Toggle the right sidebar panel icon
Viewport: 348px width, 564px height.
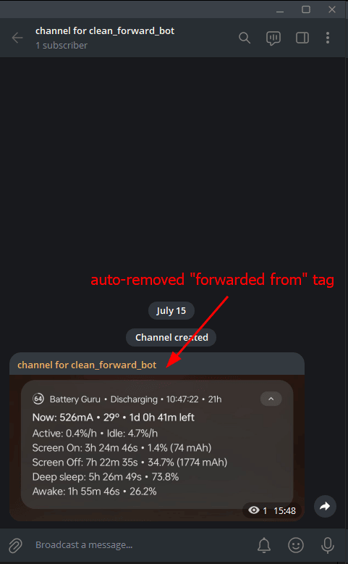pyautogui.click(x=302, y=38)
